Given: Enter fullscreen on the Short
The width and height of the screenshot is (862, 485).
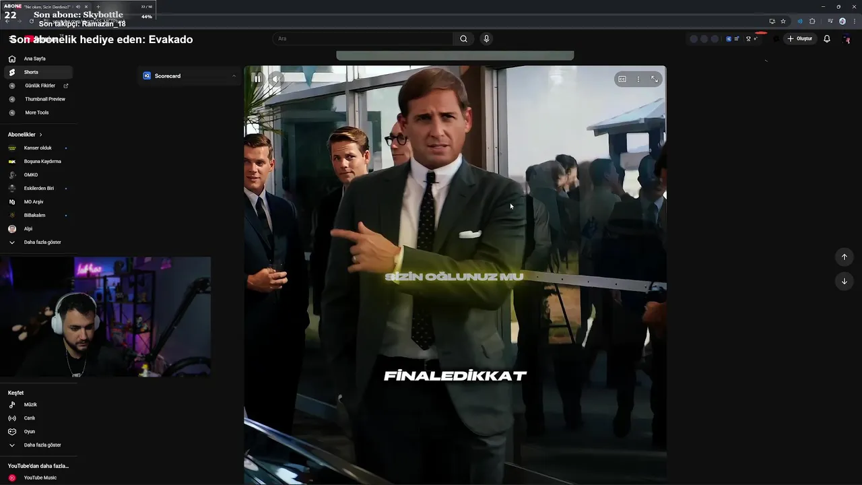Looking at the screenshot, I should pyautogui.click(x=654, y=79).
